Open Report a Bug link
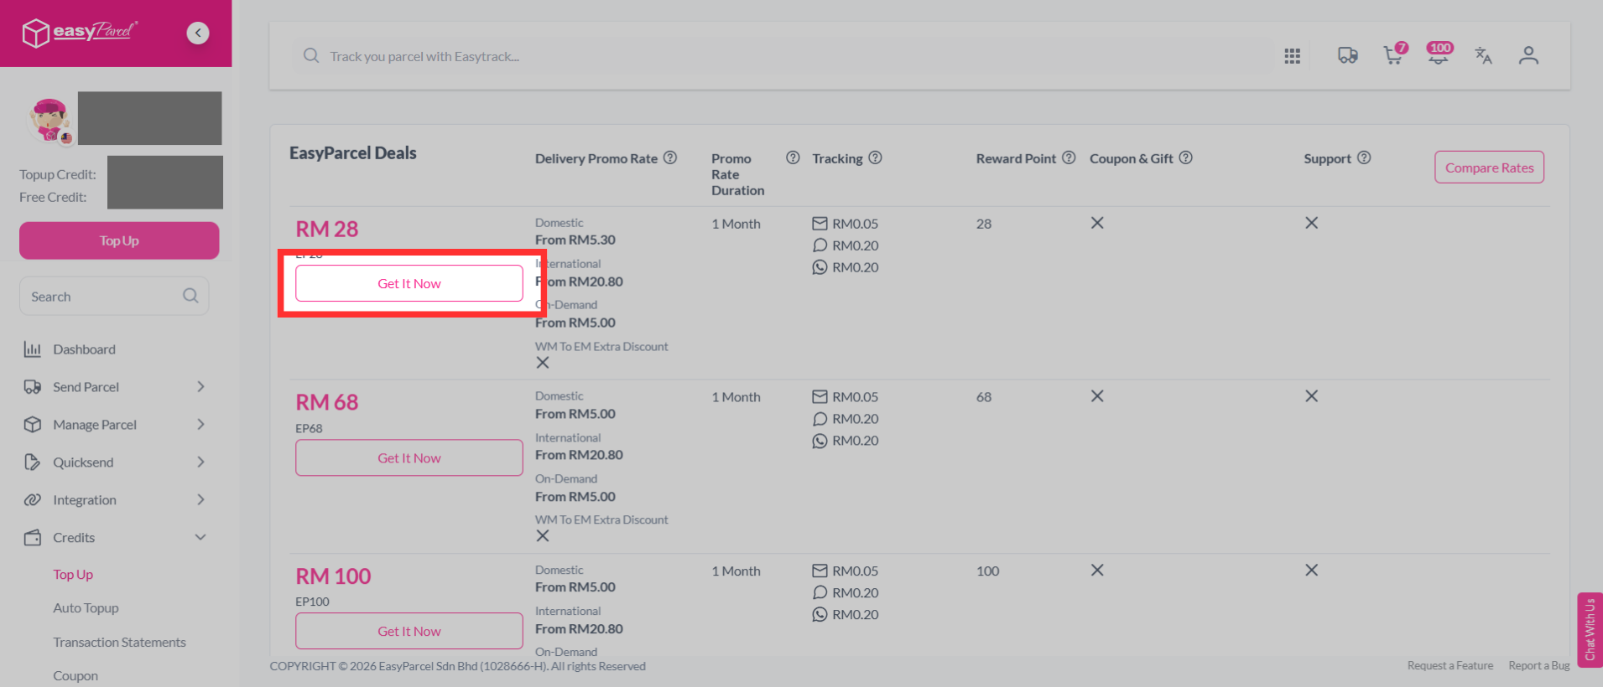 coord(1539,666)
